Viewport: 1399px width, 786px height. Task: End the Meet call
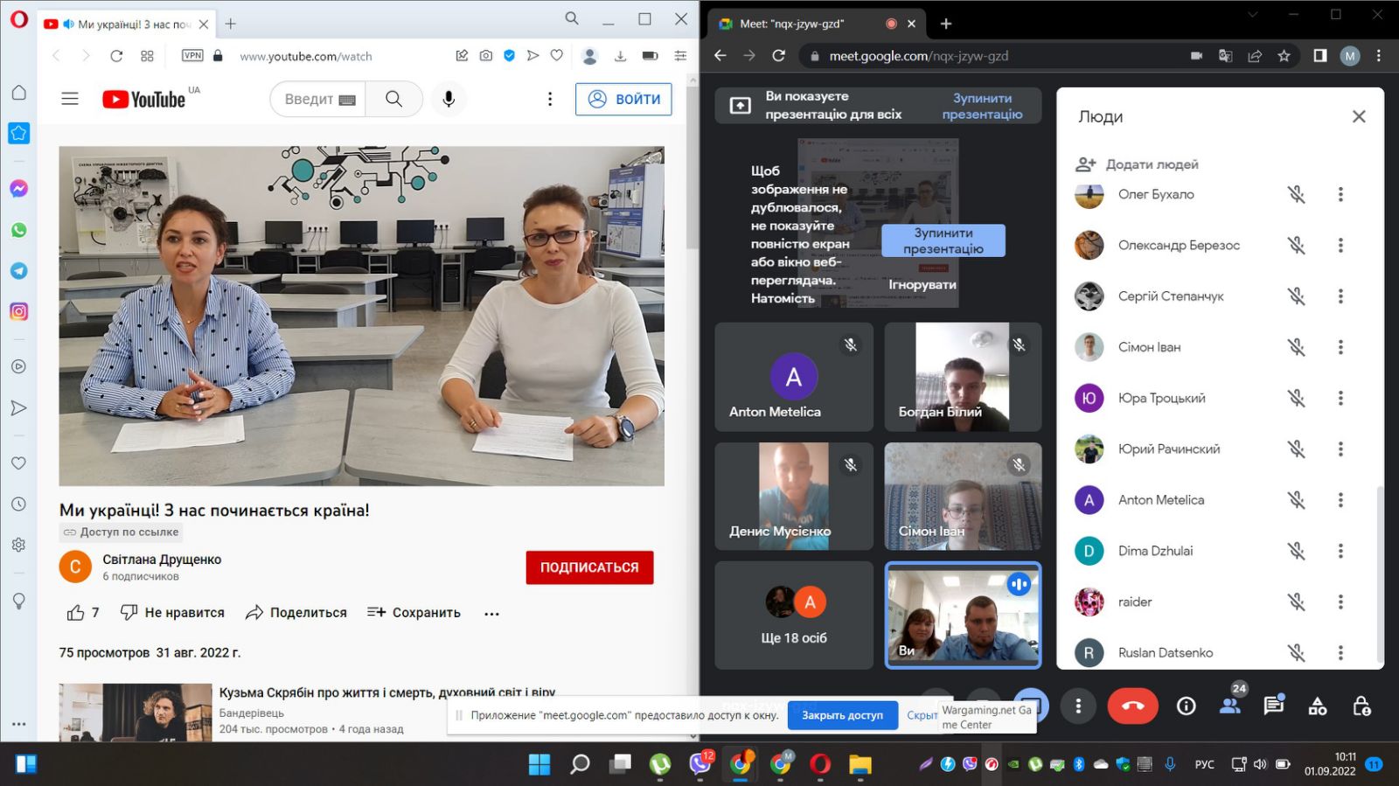point(1132,706)
